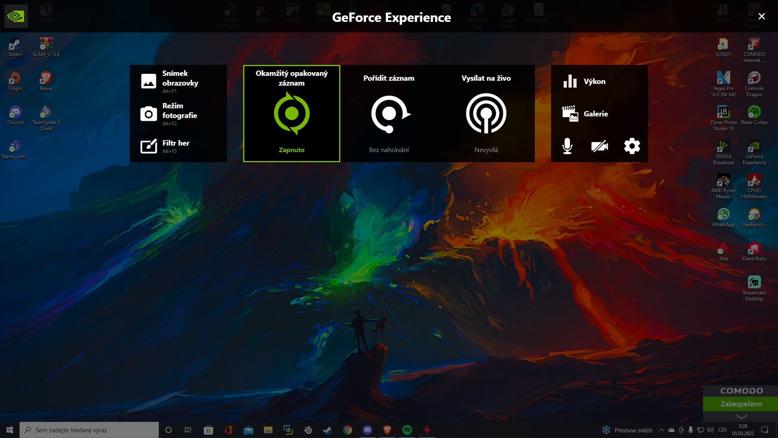This screenshot has width=778, height=438.
Task: Click COMODO Zabezpečeno widget status
Action: pyautogui.click(x=741, y=404)
